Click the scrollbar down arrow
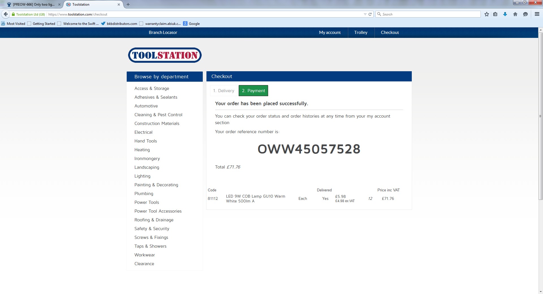Viewport: 543px width, 294px height. [x=540, y=291]
